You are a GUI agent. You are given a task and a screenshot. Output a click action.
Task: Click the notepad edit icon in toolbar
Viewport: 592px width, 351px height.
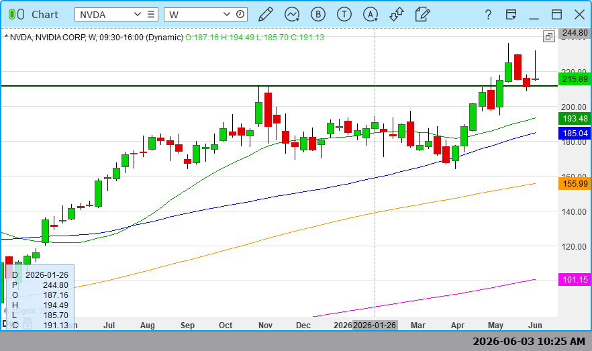click(422, 14)
